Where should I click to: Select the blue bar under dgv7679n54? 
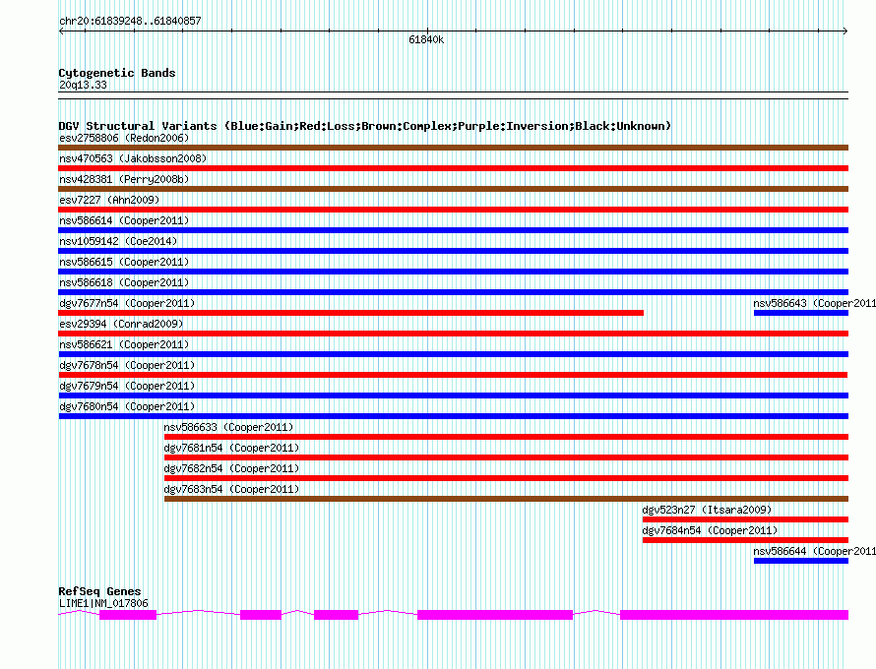pyautogui.click(x=453, y=395)
